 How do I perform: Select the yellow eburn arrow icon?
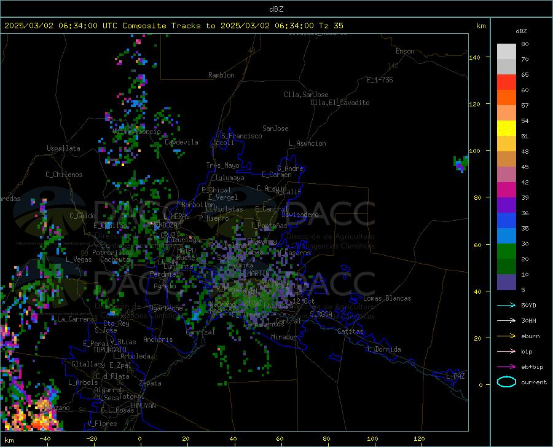pos(506,336)
